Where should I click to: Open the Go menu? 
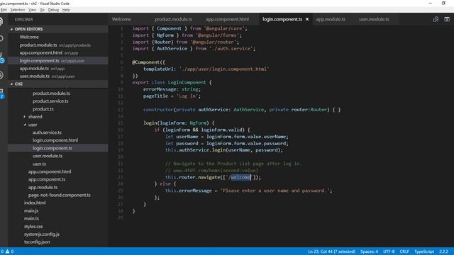pyautogui.click(x=42, y=10)
